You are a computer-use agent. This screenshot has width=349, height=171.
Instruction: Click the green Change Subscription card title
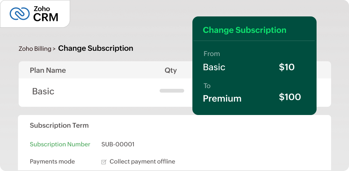(x=244, y=30)
